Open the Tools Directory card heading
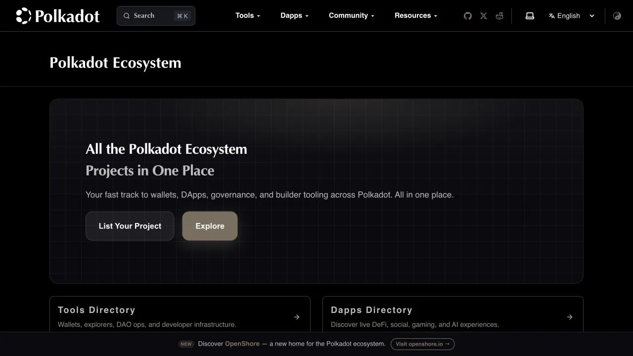The height and width of the screenshot is (356, 633). 96,310
